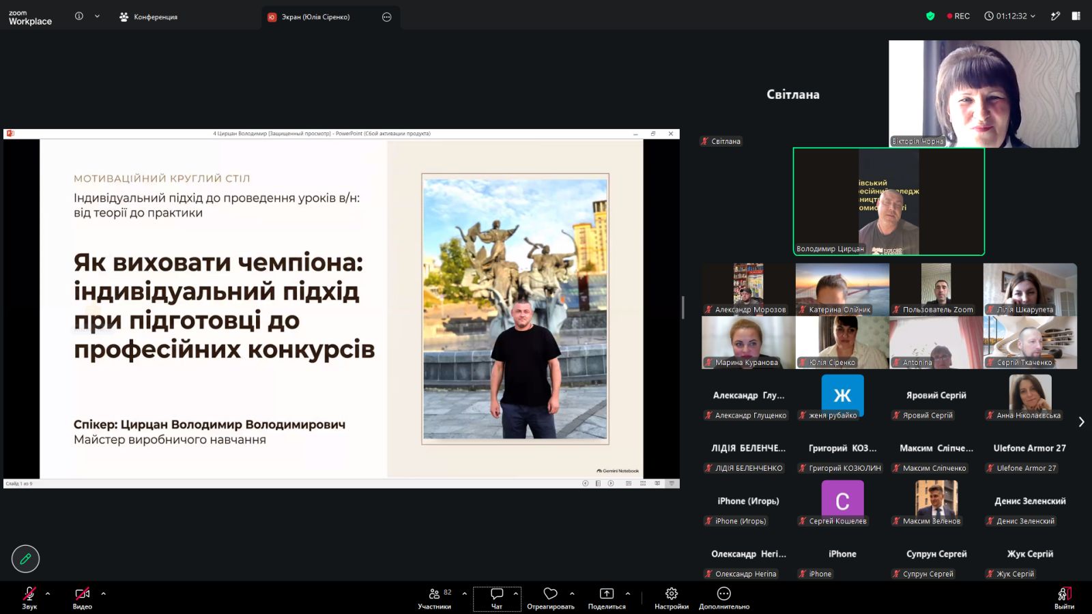The width and height of the screenshot is (1092, 614).
Task: Switch PowerPoint to slide sorter view icon
Action: (x=643, y=483)
